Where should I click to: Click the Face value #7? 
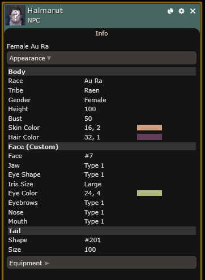tap(88, 156)
